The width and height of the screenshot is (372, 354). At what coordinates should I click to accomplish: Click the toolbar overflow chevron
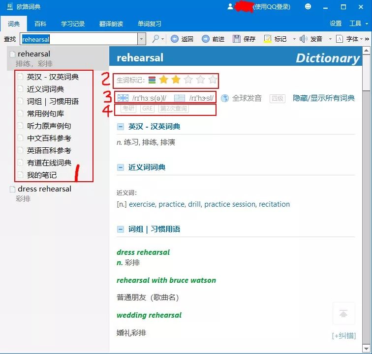[x=367, y=39]
